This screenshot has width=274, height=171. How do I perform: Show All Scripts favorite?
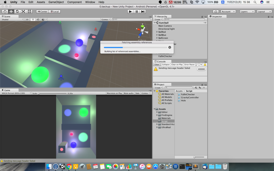[x=166, y=103]
